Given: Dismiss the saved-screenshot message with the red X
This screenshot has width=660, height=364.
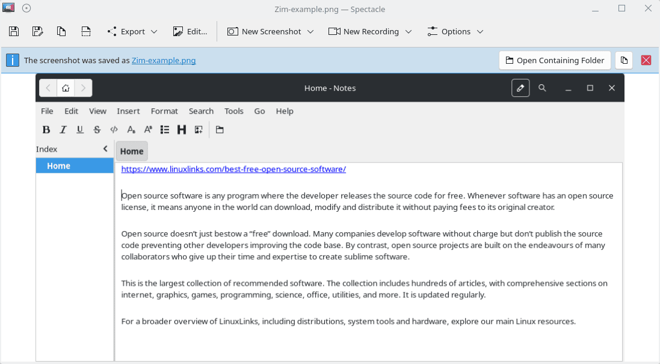Looking at the screenshot, I should (646, 61).
